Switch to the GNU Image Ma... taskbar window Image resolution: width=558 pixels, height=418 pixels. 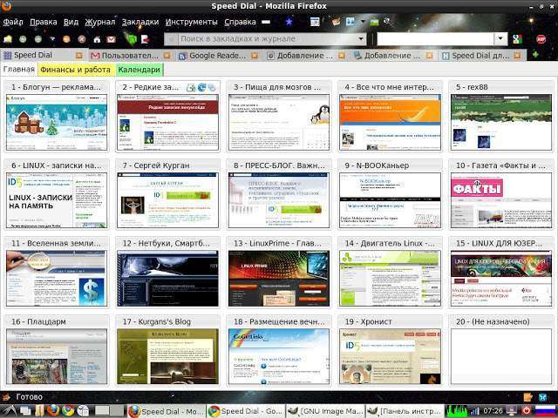pos(325,411)
